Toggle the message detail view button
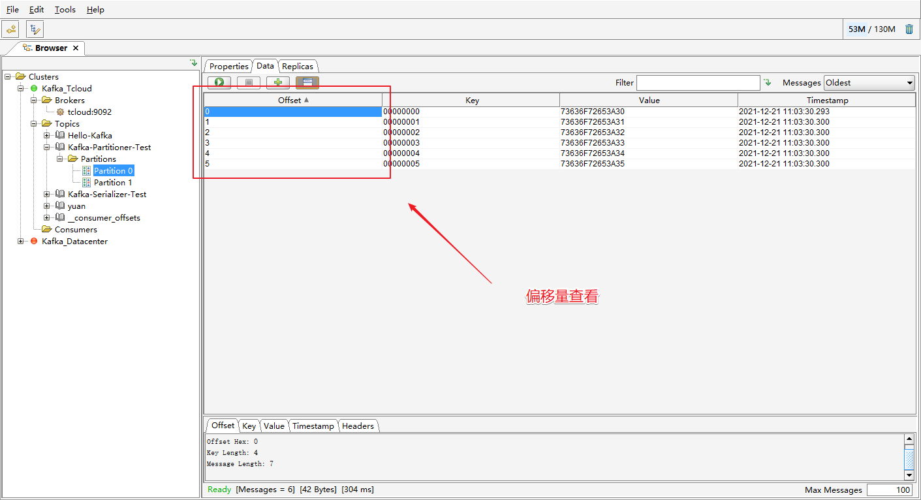Screen dimensions: 921x500 [307, 83]
